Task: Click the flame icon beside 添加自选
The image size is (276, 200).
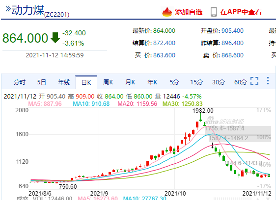Action: click(166, 12)
